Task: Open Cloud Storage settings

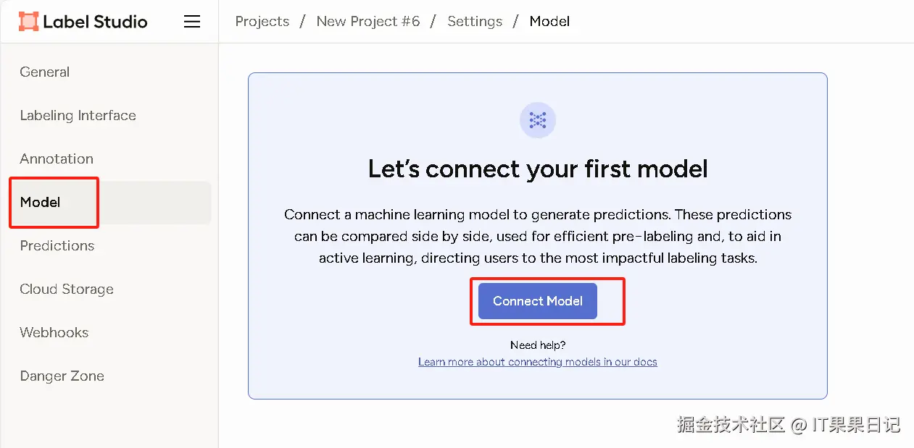Action: [67, 289]
